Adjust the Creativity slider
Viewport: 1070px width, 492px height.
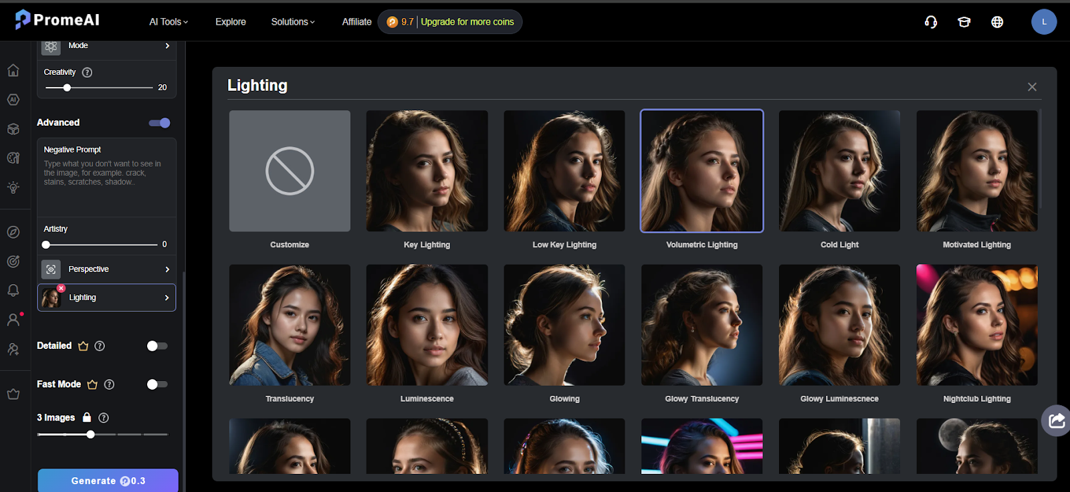pyautogui.click(x=99, y=88)
